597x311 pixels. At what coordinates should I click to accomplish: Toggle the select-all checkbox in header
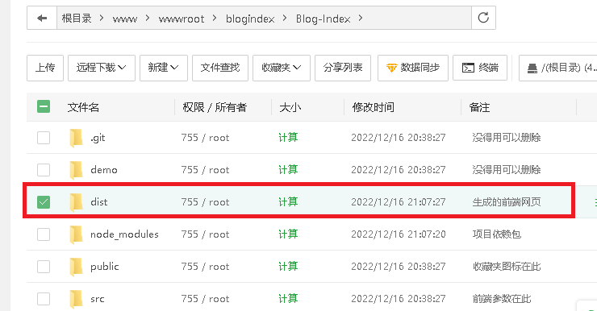(x=44, y=106)
